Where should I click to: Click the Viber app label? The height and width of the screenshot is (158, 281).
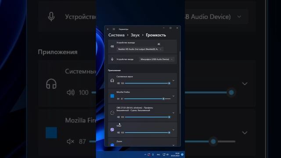tap(119, 126)
